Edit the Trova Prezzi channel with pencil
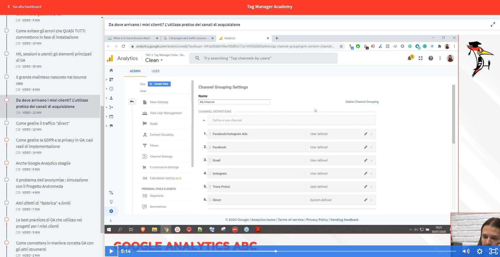Image resolution: width=500 pixels, height=257 pixels. pyautogui.click(x=366, y=187)
